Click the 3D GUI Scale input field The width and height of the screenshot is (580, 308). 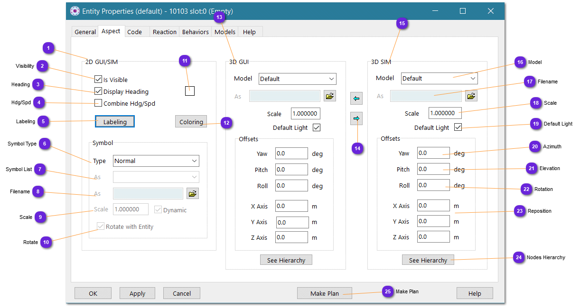[305, 114]
